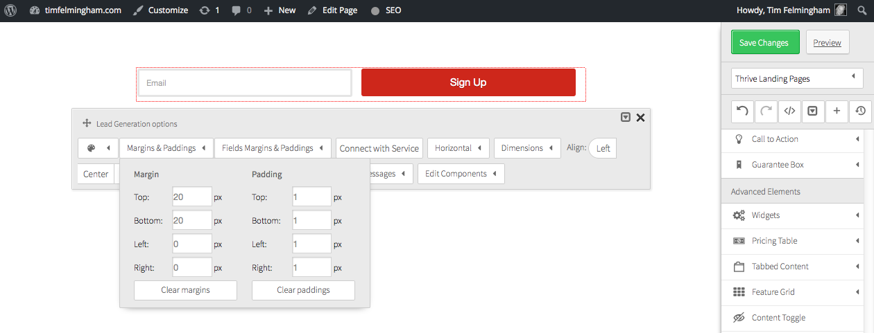Open the revision history clock icon
Screen dimensions: 874x333
860,111
